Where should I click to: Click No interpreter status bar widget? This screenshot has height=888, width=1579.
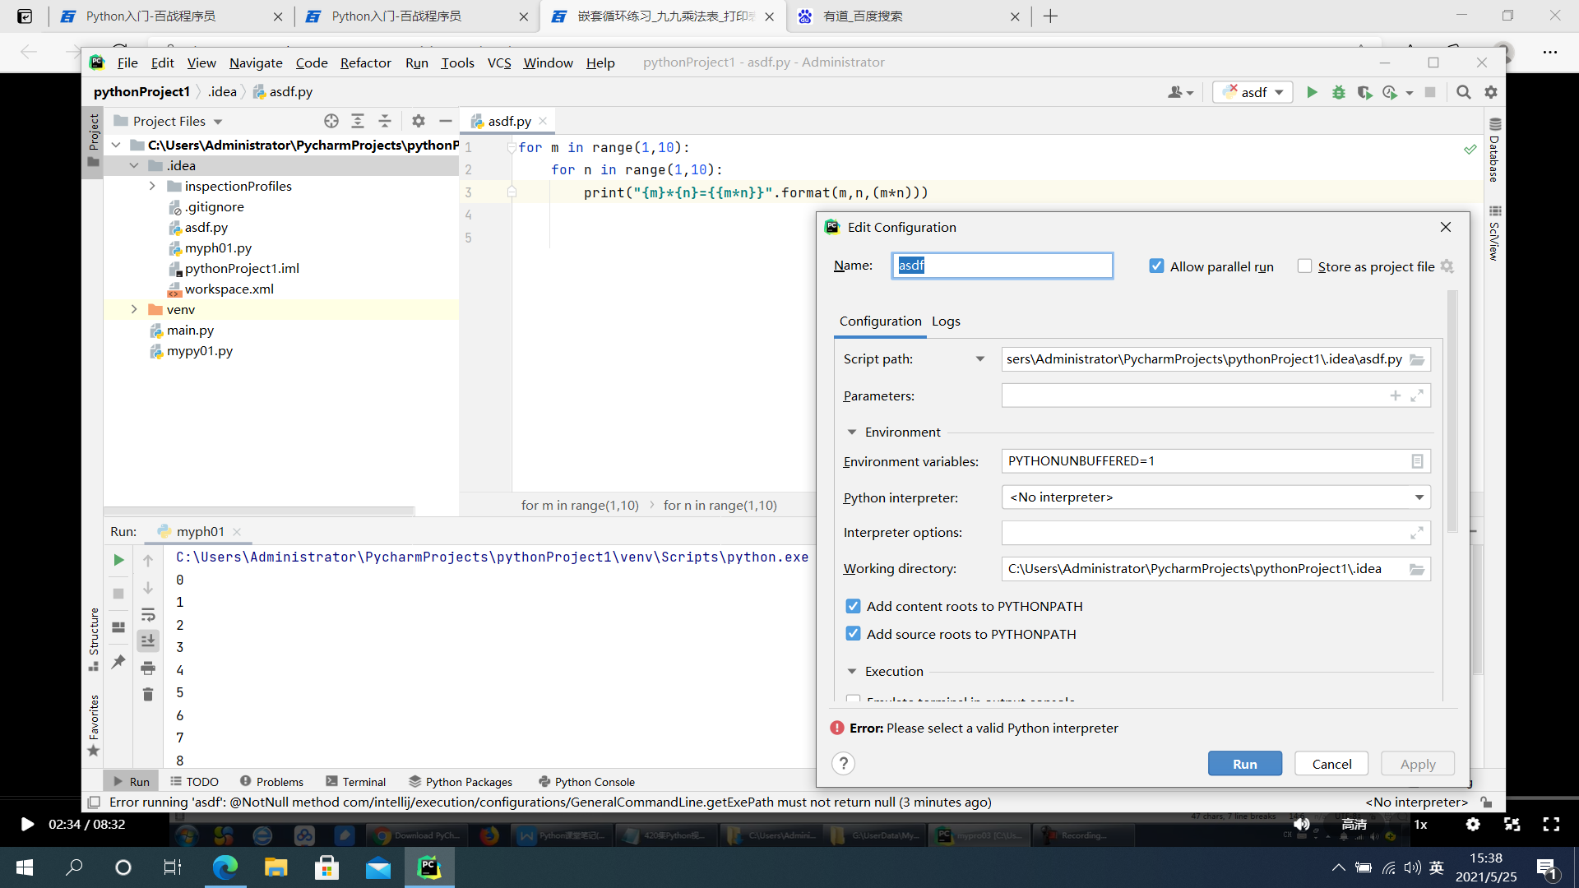(x=1416, y=802)
